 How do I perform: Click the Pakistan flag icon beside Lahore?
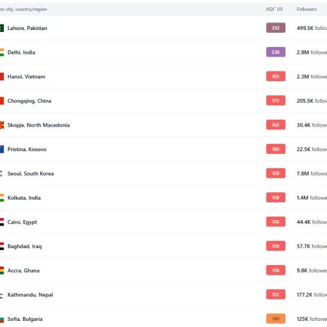2,28
